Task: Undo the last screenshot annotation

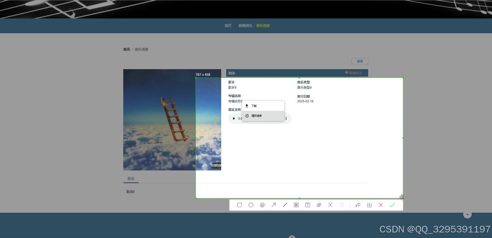Action: (342, 205)
